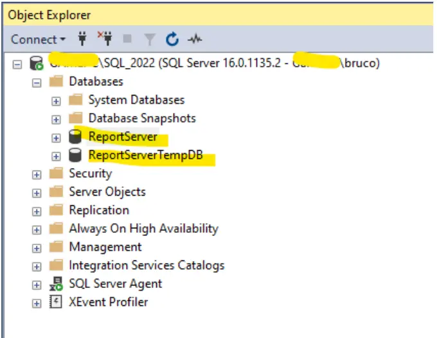Expand the Management node
437x338 pixels.
[x=37, y=248]
